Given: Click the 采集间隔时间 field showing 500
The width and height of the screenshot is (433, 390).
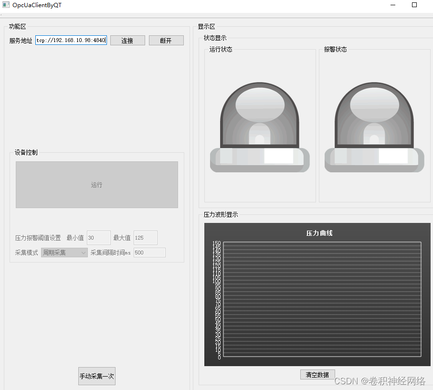Looking at the screenshot, I should pyautogui.click(x=150, y=253).
